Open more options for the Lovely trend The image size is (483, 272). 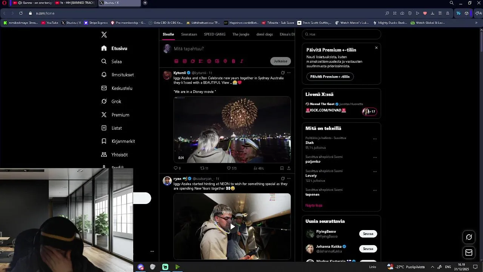[375, 172]
